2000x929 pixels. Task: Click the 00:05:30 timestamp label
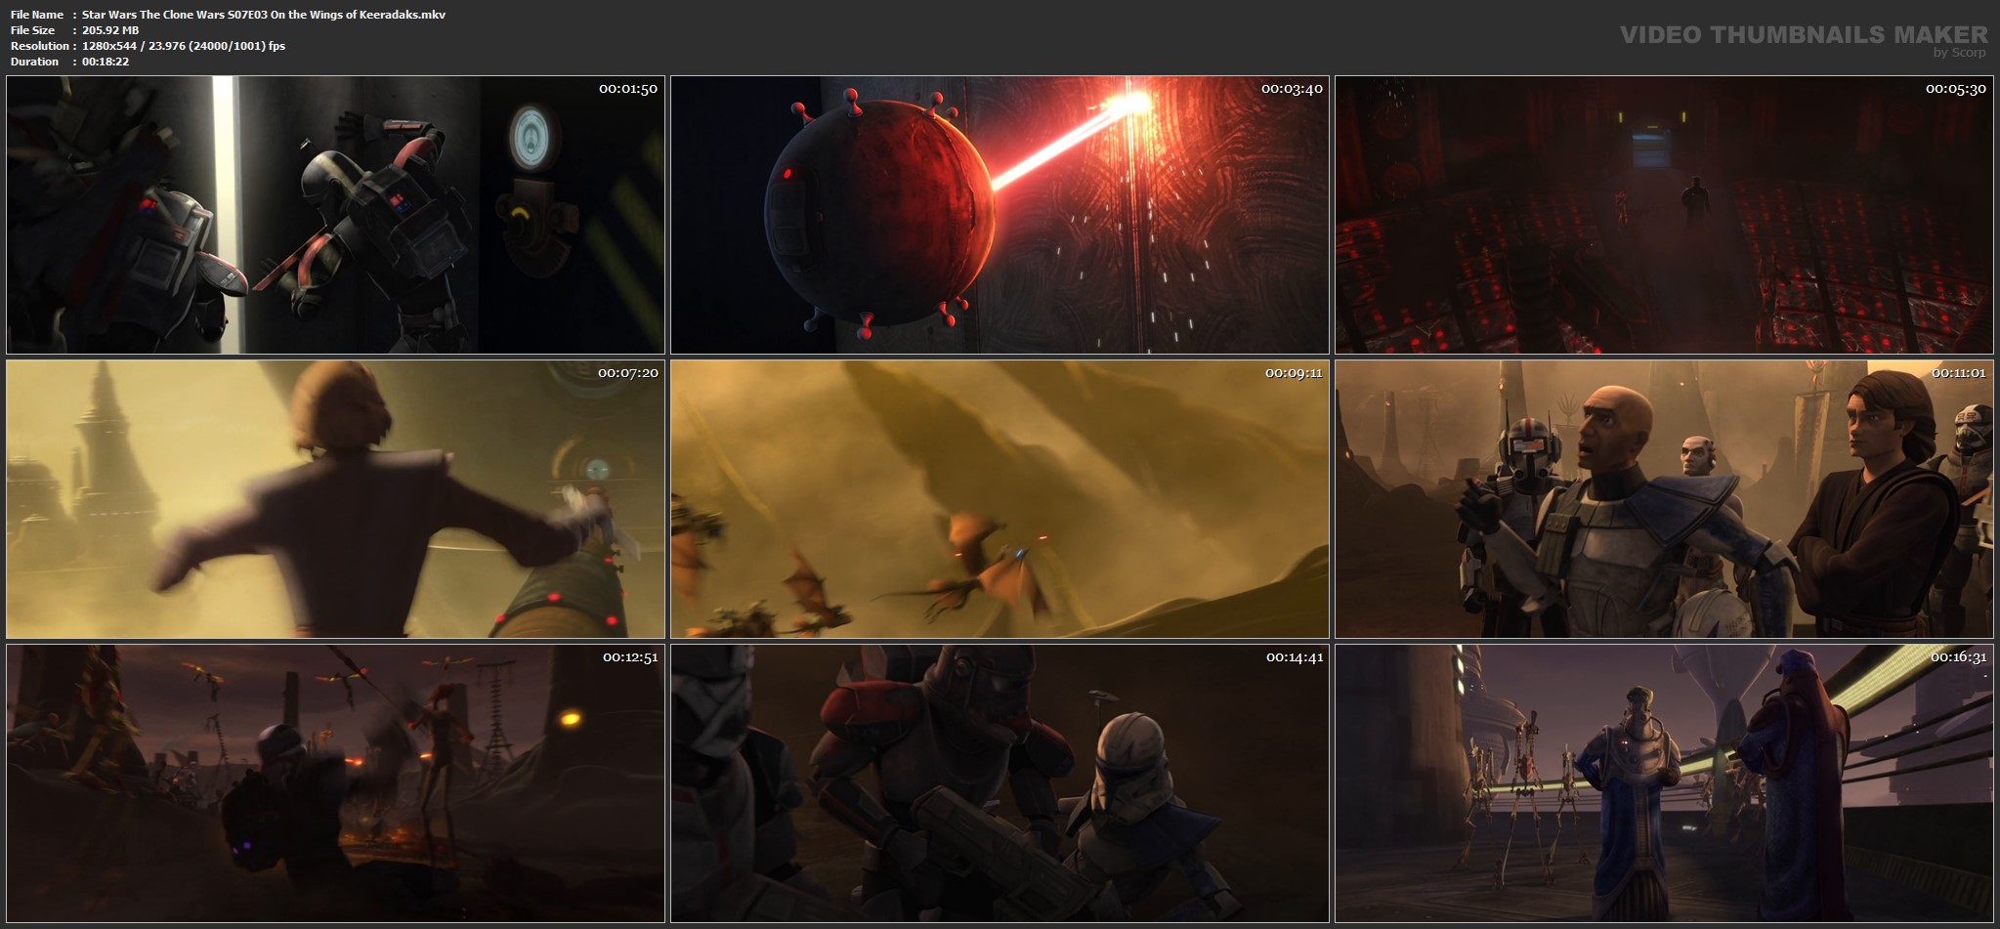pos(1956,89)
